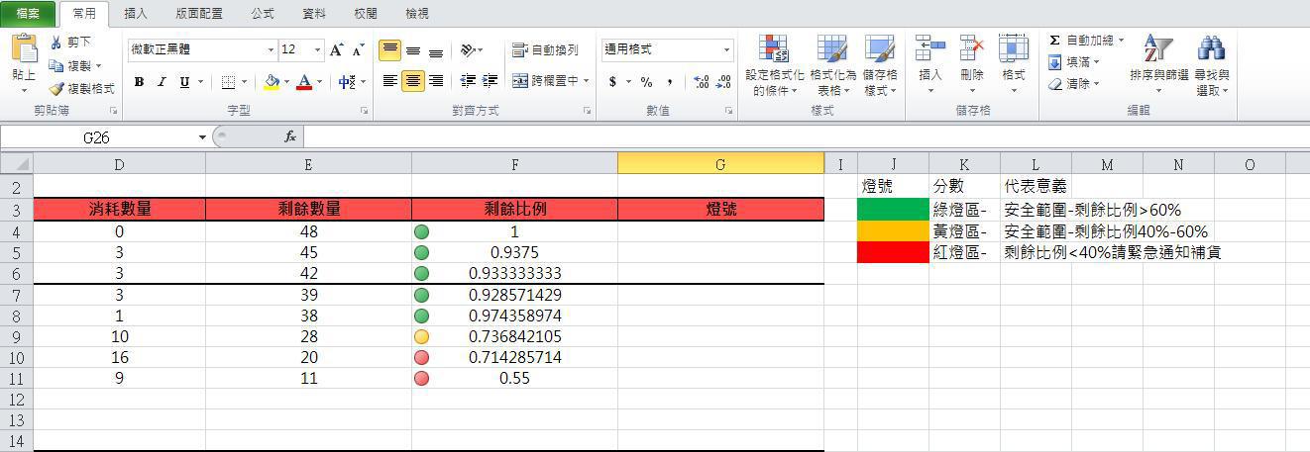
Task: Toggle bold formatting
Action: (x=140, y=82)
